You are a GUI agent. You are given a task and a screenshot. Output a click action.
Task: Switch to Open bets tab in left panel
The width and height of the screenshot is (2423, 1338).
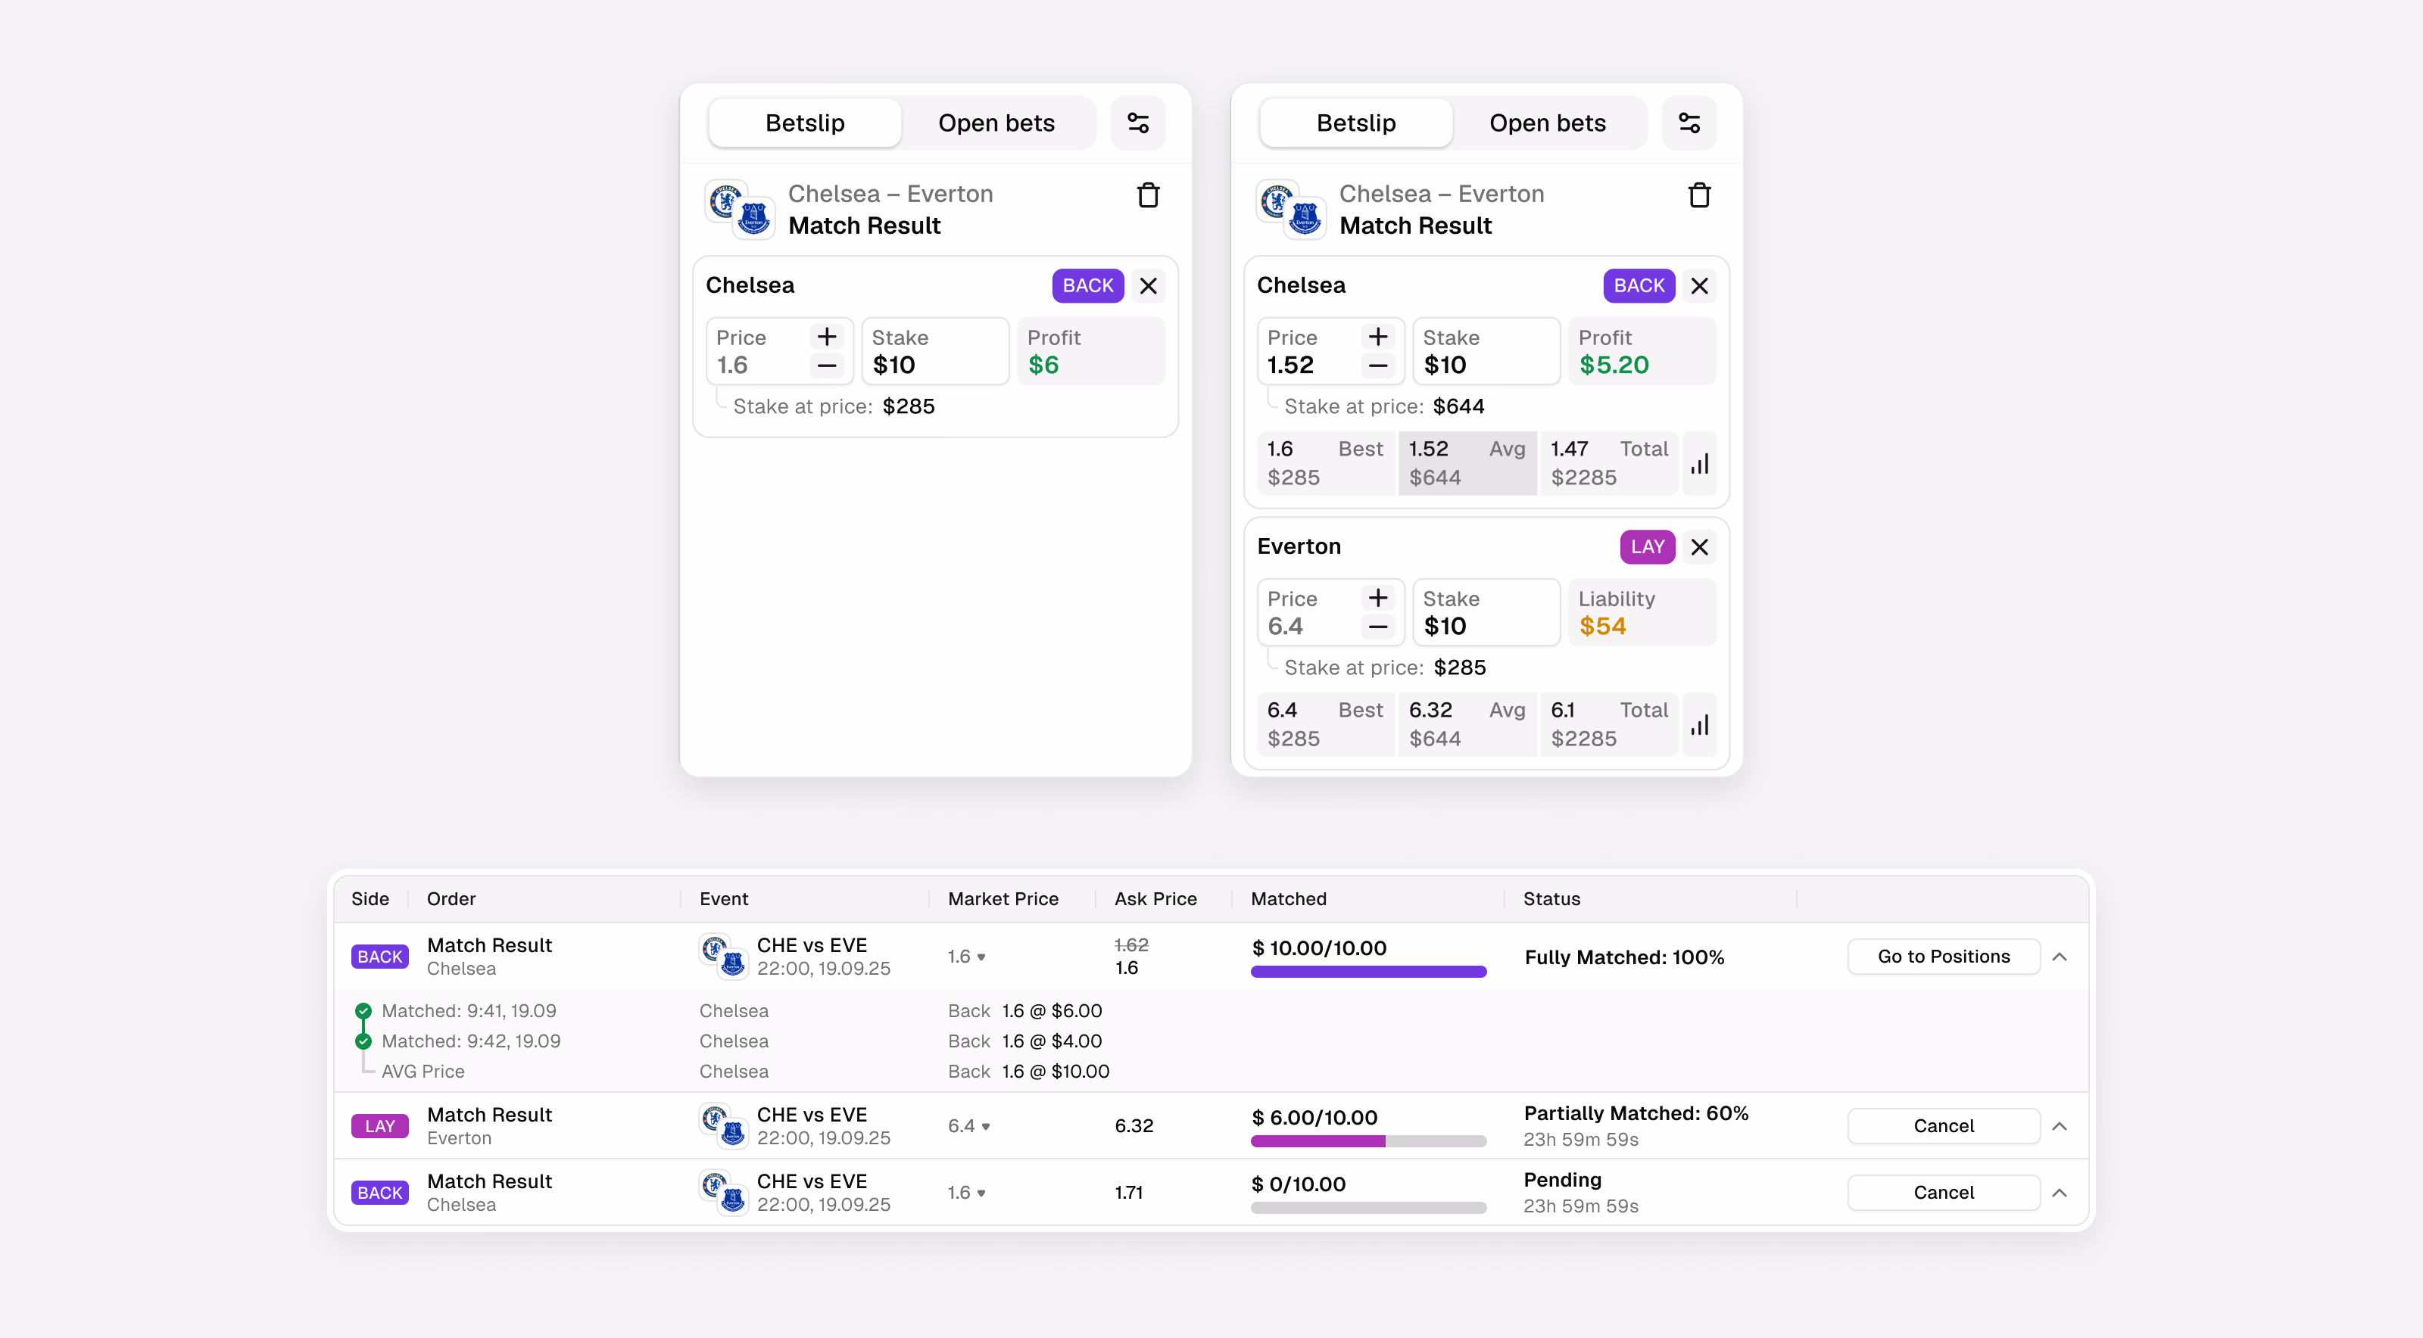[996, 123]
